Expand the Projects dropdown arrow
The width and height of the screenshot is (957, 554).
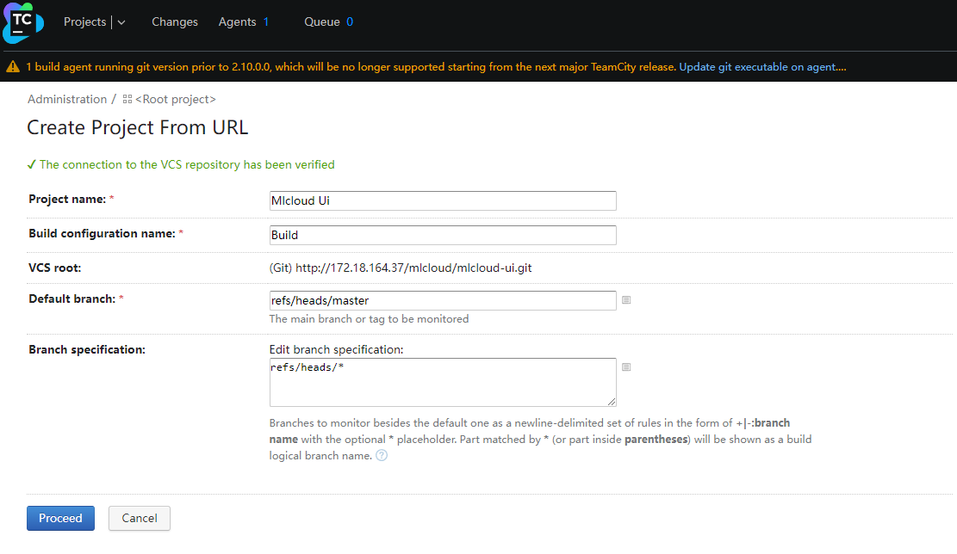click(121, 22)
